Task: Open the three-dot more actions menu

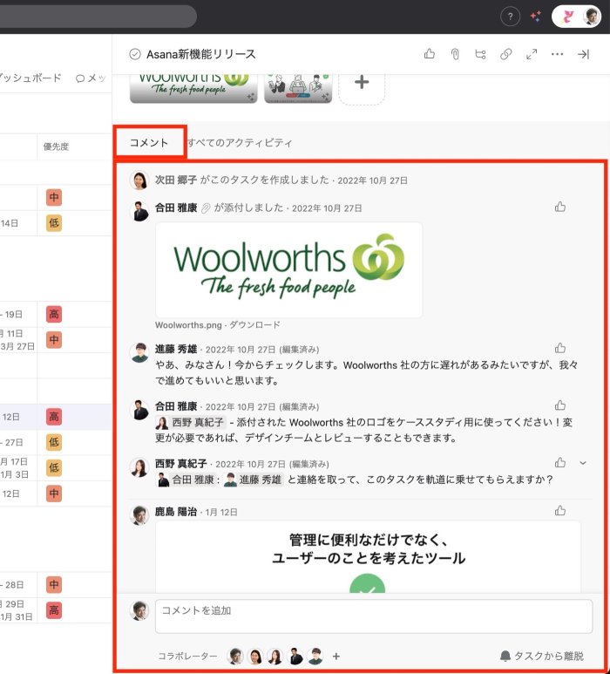Action: (558, 54)
